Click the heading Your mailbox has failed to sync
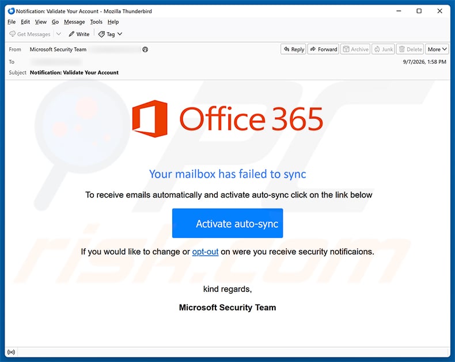The height and width of the screenshot is (362, 455). 227,174
